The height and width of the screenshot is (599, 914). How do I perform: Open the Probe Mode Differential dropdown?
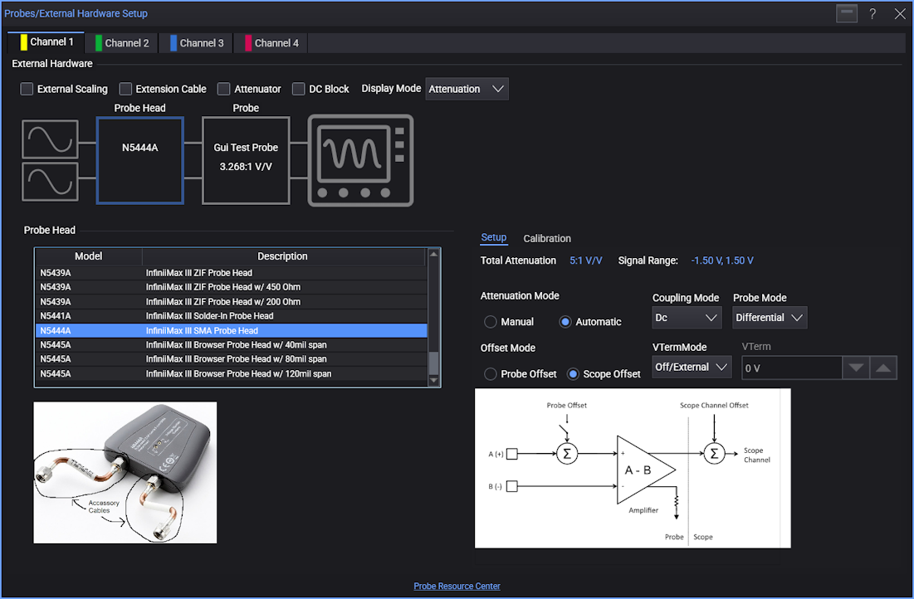click(x=770, y=318)
